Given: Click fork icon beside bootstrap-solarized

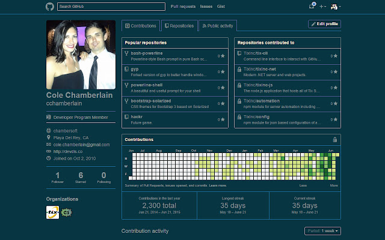Looking at the screenshot, I should point(126,101).
